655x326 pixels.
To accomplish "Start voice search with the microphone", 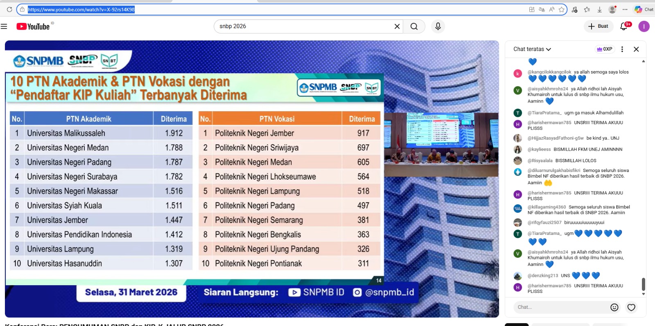I will tap(438, 27).
